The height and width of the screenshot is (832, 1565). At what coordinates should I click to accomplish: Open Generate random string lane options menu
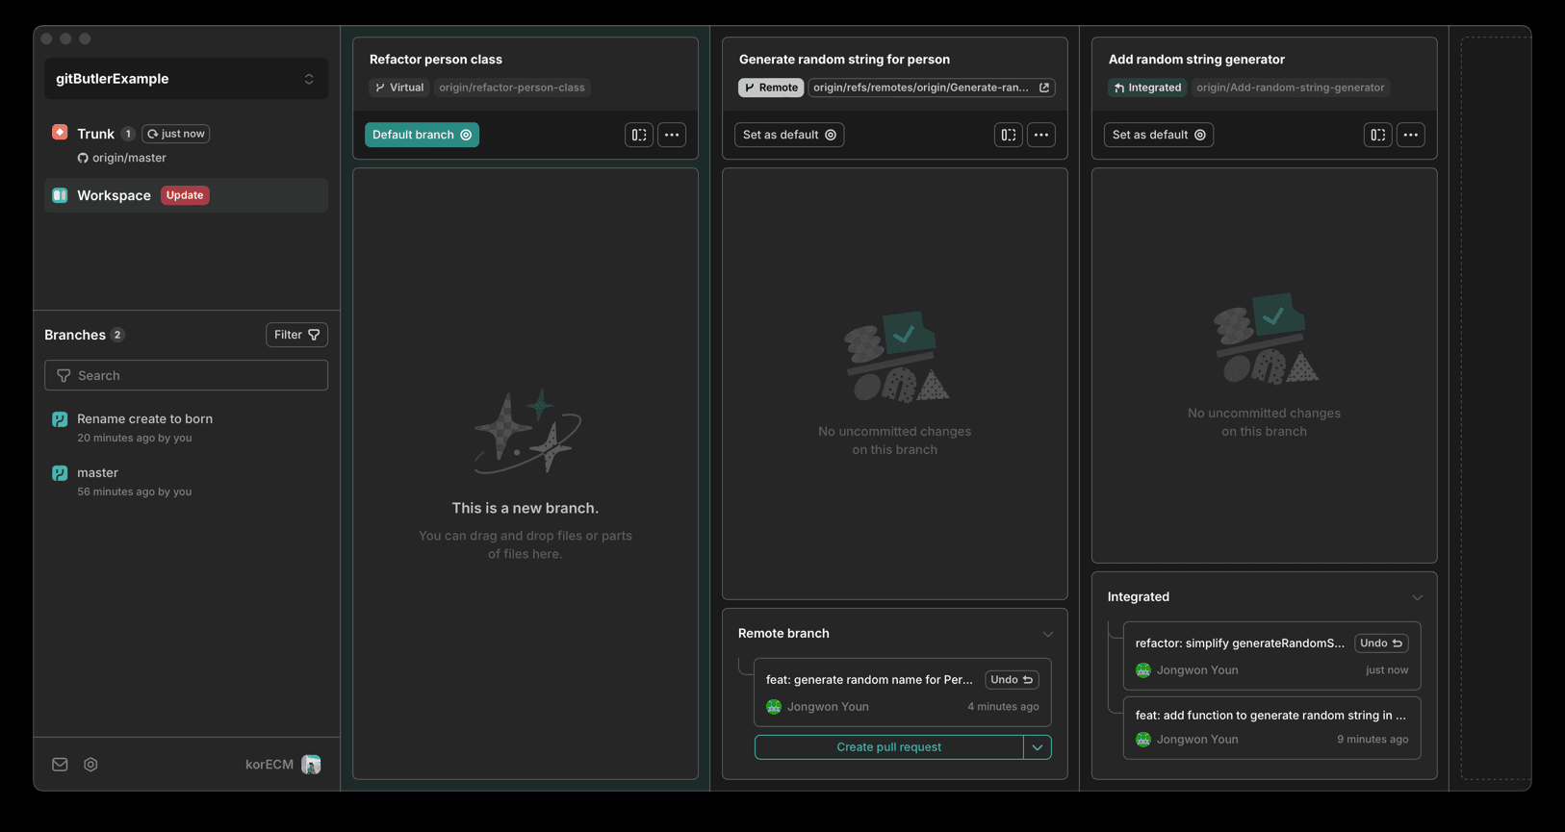click(1041, 135)
